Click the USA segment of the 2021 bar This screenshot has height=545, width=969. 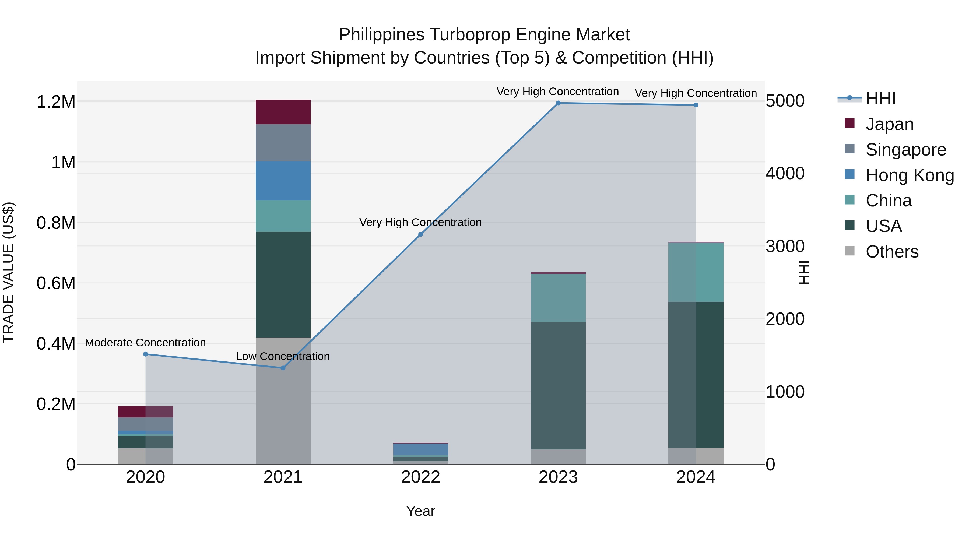pos(283,285)
